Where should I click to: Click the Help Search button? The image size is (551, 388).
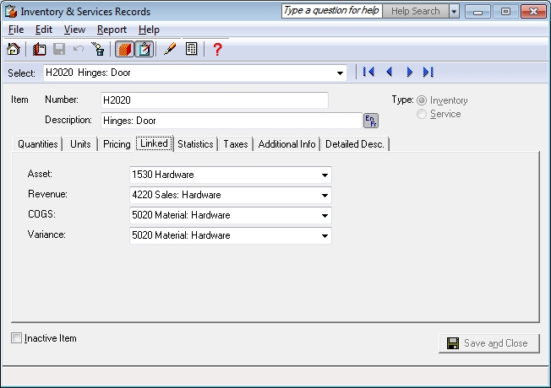click(415, 11)
